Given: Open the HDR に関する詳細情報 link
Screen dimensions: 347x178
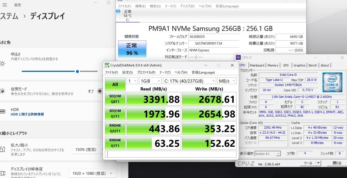Looking at the screenshot, I should click(27, 114).
